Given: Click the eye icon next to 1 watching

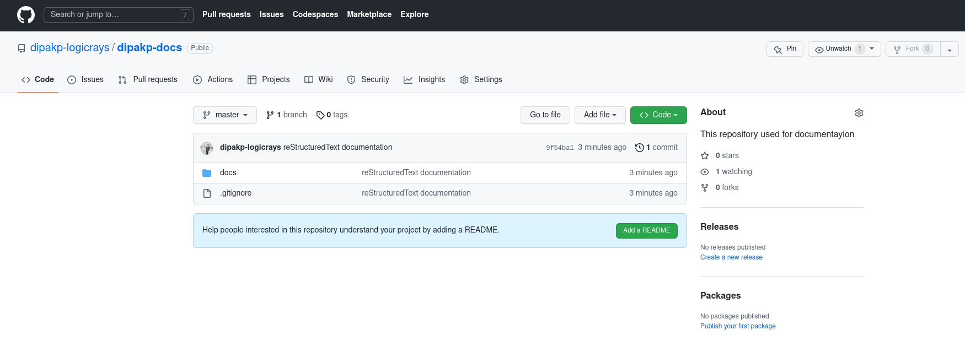Looking at the screenshot, I should tap(705, 172).
